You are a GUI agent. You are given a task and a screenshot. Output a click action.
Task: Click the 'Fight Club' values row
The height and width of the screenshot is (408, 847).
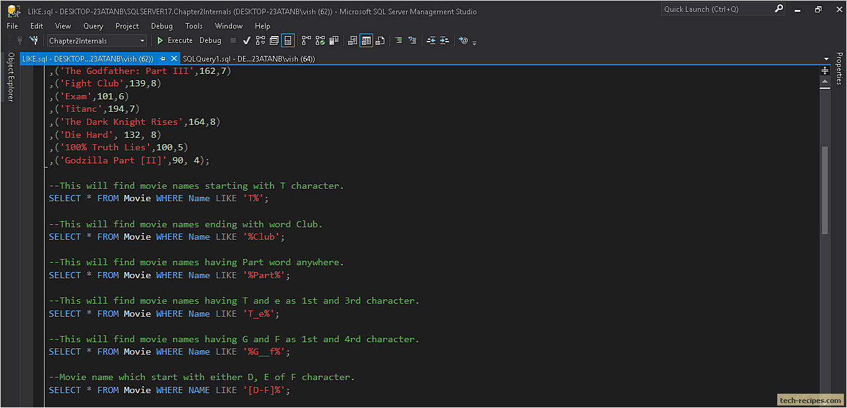(105, 83)
